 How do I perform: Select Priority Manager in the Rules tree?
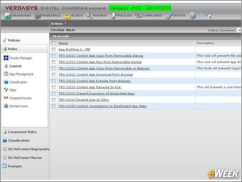click(21, 58)
